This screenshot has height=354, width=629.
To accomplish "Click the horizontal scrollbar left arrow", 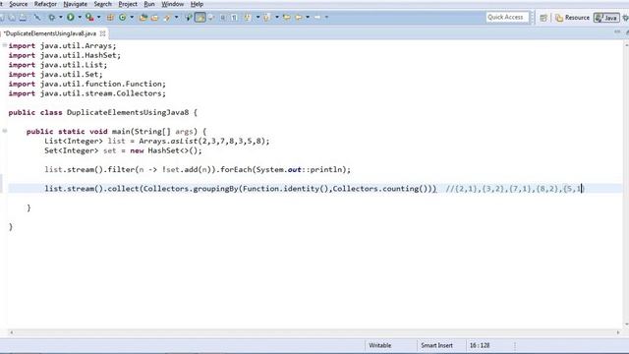I will 11,332.
